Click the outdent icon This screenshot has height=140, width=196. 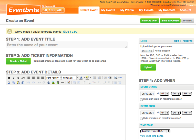(105, 78)
